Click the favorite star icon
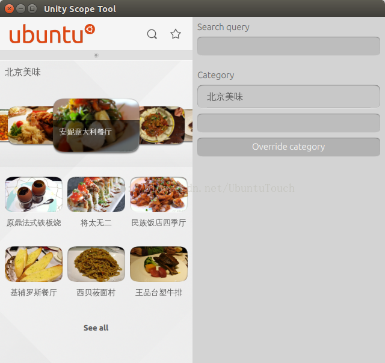 tap(176, 34)
